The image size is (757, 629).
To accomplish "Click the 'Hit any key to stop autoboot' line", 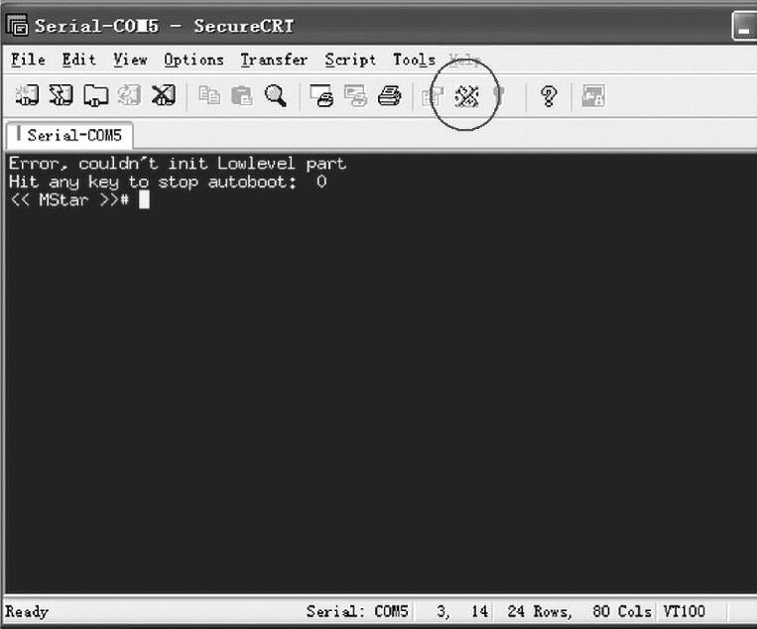I will (x=168, y=182).
